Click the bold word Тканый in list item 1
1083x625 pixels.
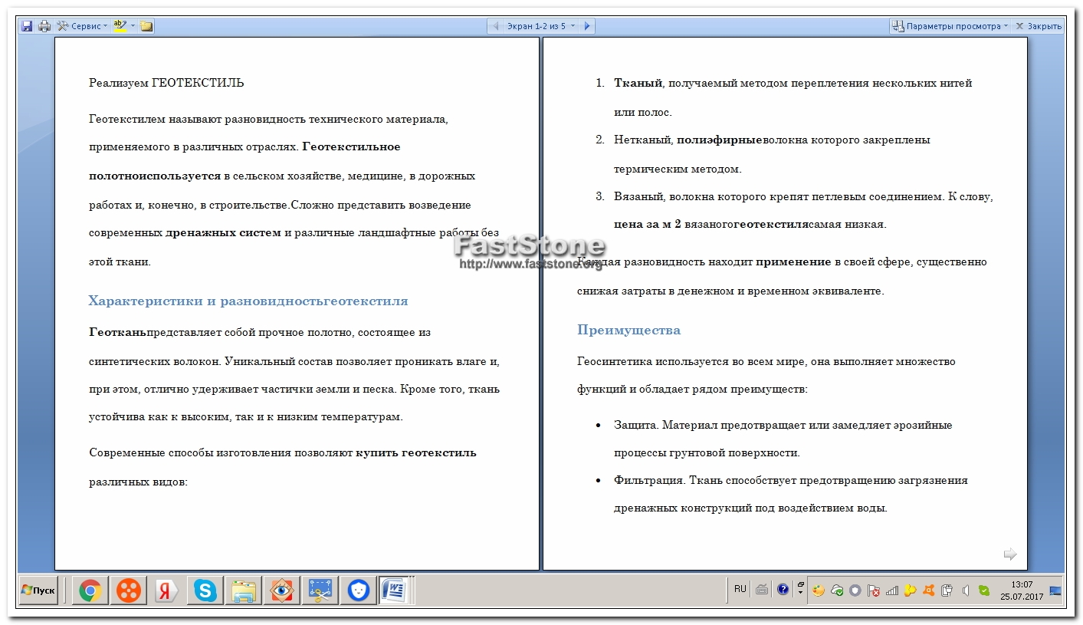(x=638, y=83)
